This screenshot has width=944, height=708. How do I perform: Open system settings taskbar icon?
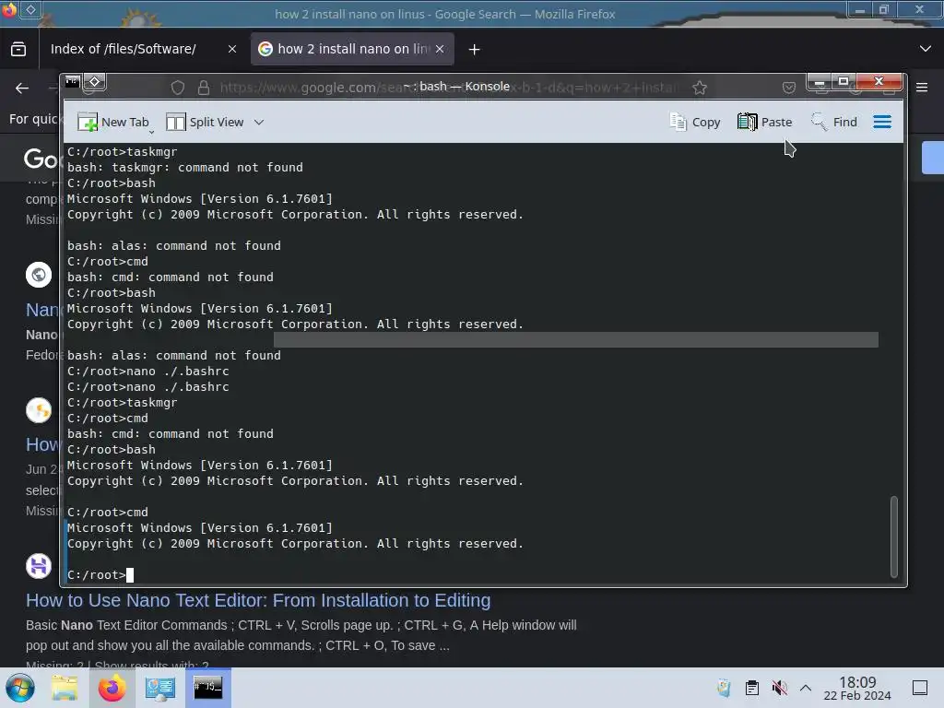(x=160, y=688)
